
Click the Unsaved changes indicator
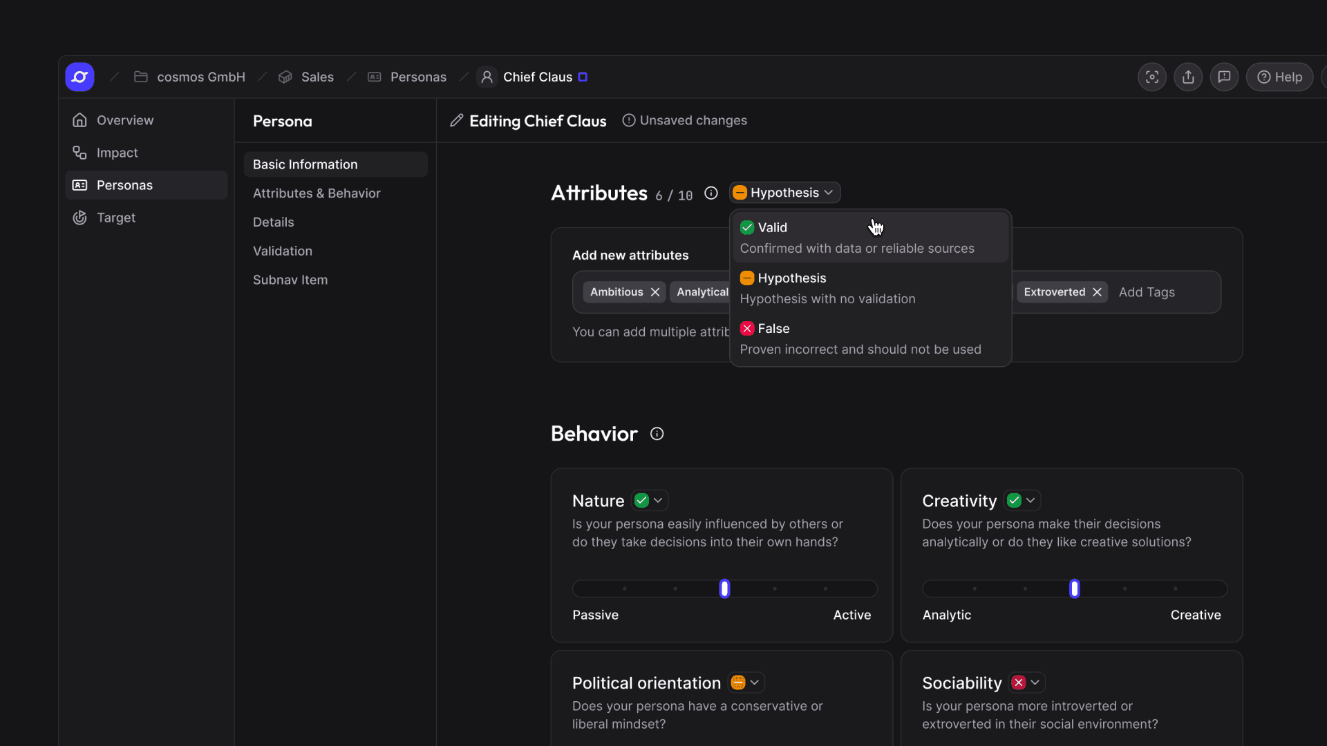pyautogui.click(x=684, y=120)
